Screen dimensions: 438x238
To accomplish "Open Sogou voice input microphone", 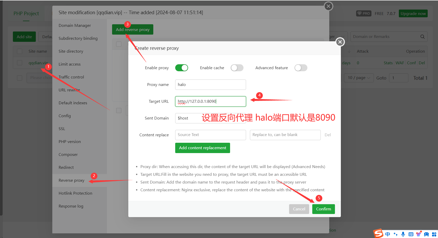I will click(403, 234).
